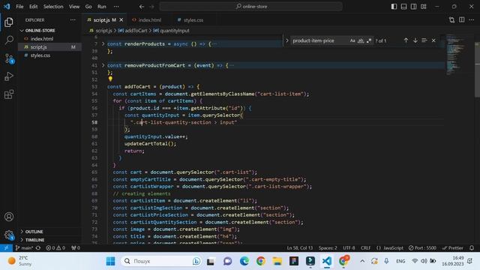This screenshot has width=480, height=270.
Task: Go to previous find match arrow
Action: click(406, 40)
